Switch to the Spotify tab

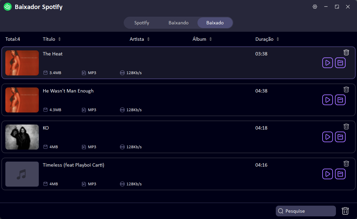(x=142, y=23)
